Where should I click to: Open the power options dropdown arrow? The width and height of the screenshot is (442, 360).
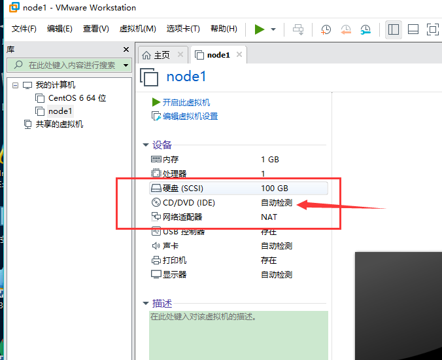click(x=273, y=29)
